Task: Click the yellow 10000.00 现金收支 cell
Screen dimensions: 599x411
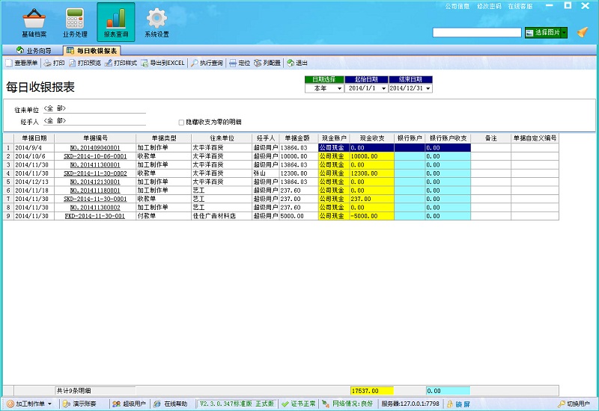Action: pyautogui.click(x=371, y=156)
